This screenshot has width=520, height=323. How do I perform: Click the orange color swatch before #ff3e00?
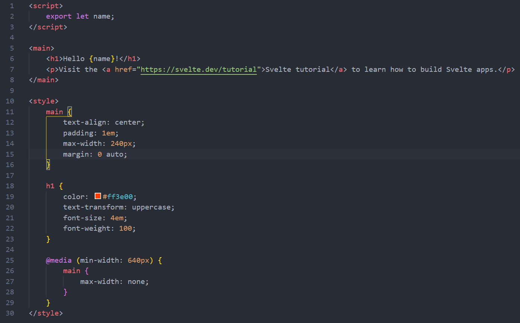click(98, 196)
